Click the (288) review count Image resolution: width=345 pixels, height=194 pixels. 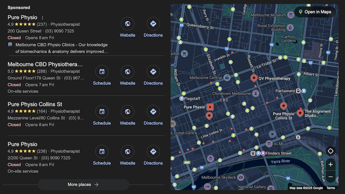(x=42, y=71)
